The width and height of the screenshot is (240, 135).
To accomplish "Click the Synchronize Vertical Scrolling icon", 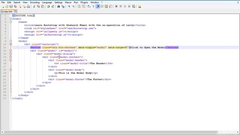I will (79, 7).
